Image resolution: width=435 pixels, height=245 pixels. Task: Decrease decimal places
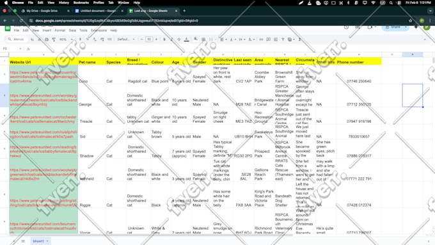coord(95,40)
